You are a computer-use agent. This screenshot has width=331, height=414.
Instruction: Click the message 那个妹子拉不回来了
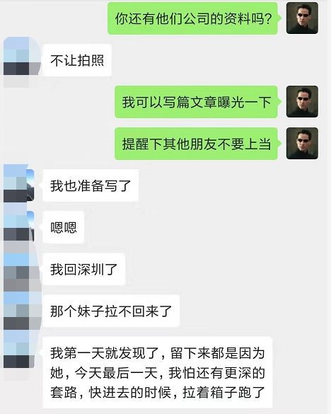click(111, 311)
